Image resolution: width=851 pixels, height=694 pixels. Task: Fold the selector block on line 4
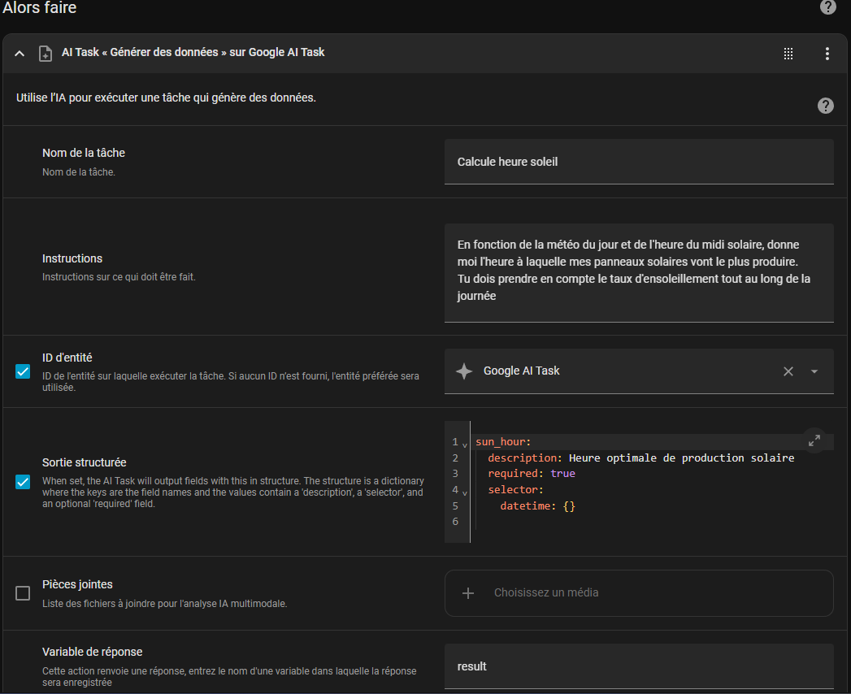pyautogui.click(x=465, y=492)
